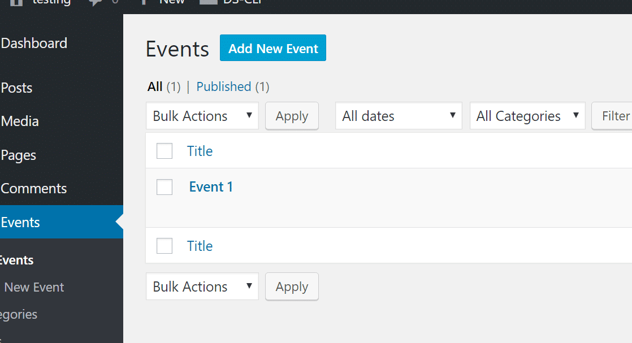The image size is (632, 343).
Task: Click the comments bubble icon in admin bar
Action: (x=95, y=2)
